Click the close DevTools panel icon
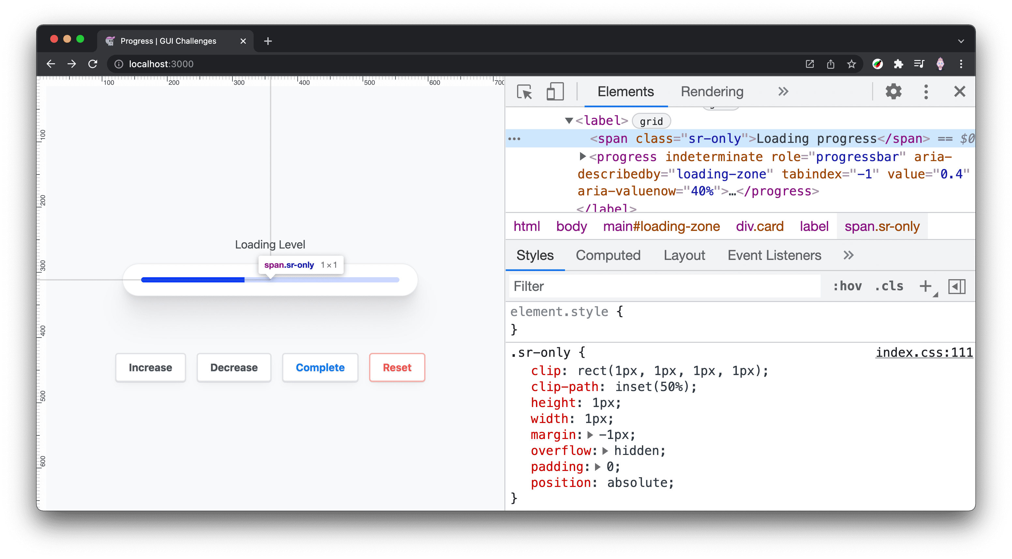The width and height of the screenshot is (1012, 559). tap(960, 91)
